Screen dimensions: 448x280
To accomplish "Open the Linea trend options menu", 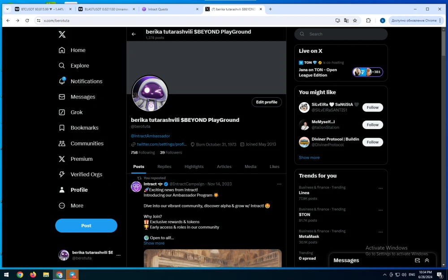I will (x=380, y=188).
